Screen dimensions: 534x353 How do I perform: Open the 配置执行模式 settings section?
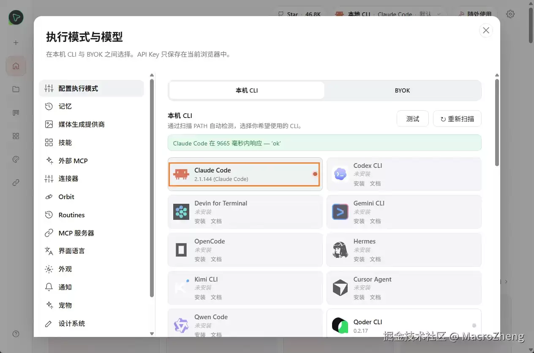click(91, 88)
